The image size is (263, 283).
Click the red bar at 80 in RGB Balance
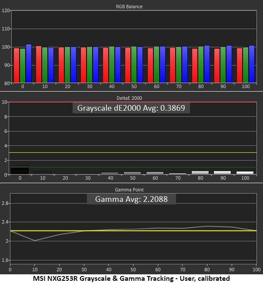pos(195,66)
